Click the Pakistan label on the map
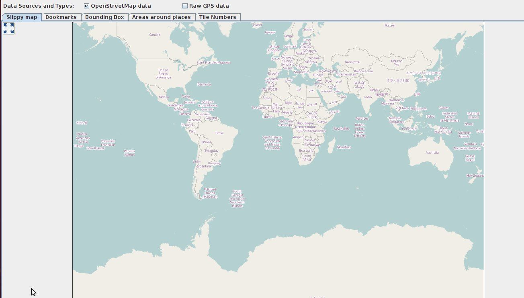Viewport: 524px width, 298px height. [359, 83]
